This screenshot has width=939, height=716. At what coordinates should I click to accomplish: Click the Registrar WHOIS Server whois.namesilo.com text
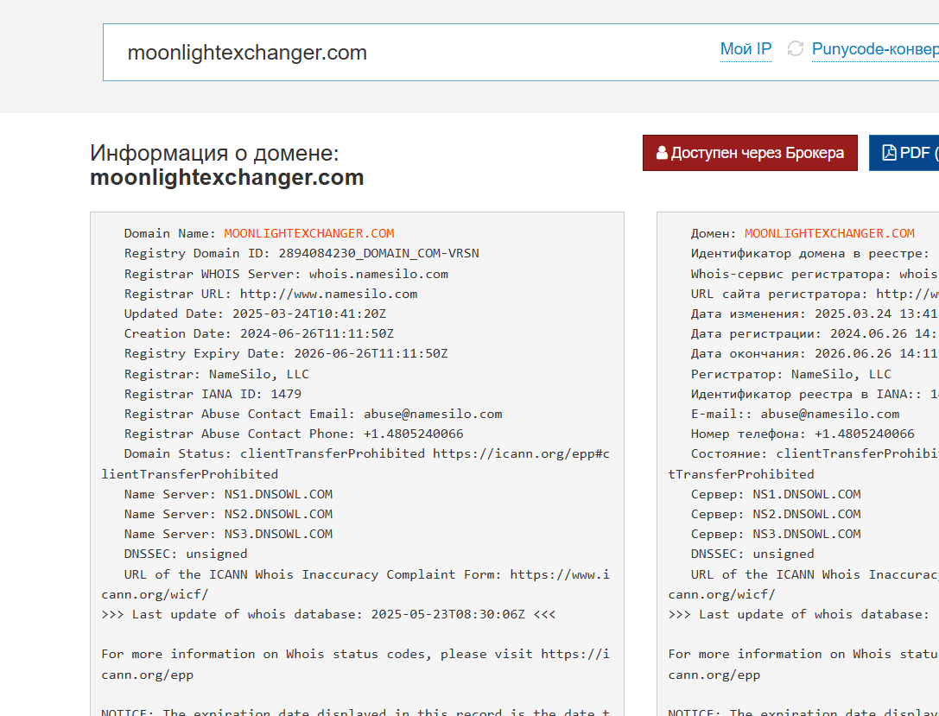coord(286,274)
